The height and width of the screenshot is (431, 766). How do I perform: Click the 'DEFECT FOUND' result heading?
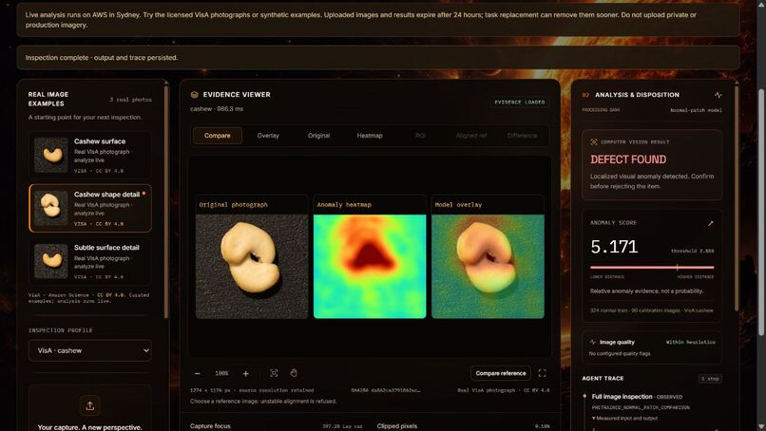(x=628, y=159)
